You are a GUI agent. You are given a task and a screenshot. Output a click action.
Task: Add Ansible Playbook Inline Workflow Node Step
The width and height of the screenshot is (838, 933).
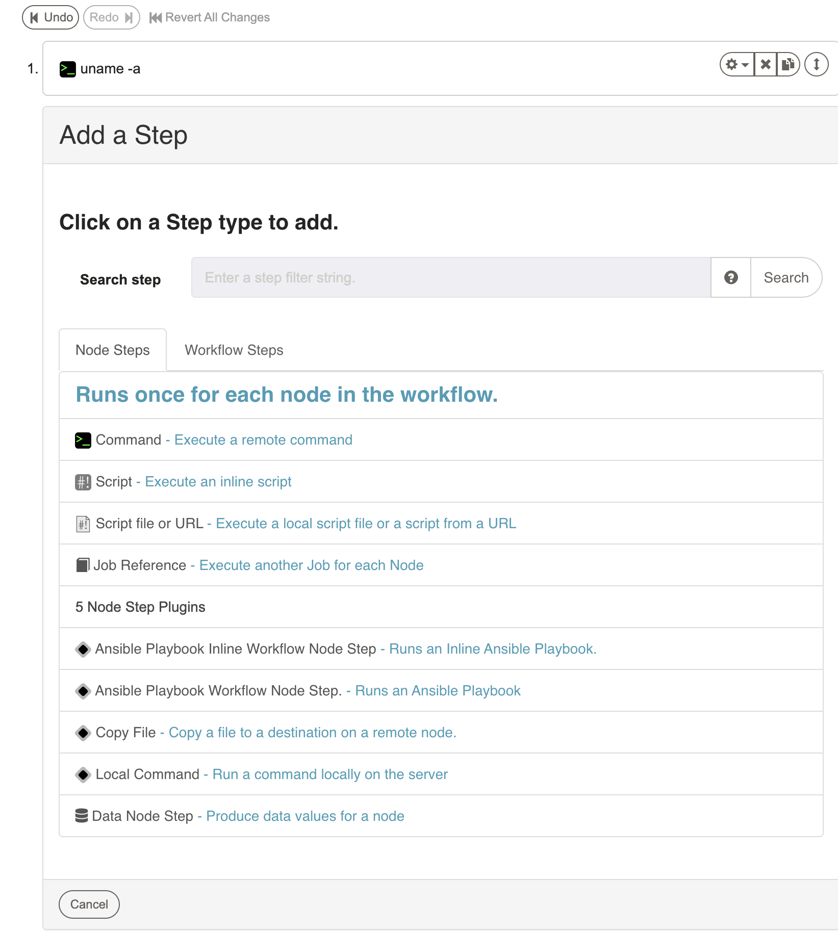point(441,649)
